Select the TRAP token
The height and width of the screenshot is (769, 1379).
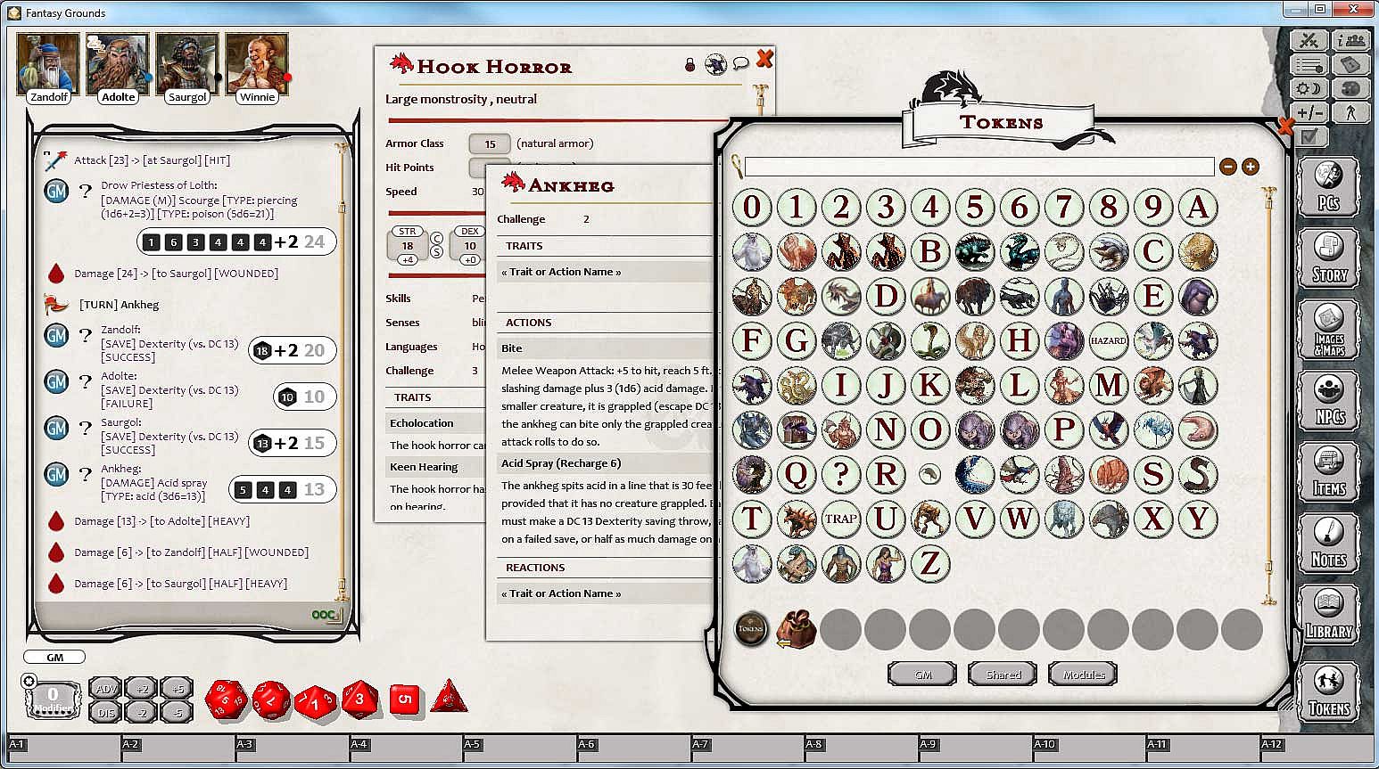[840, 519]
